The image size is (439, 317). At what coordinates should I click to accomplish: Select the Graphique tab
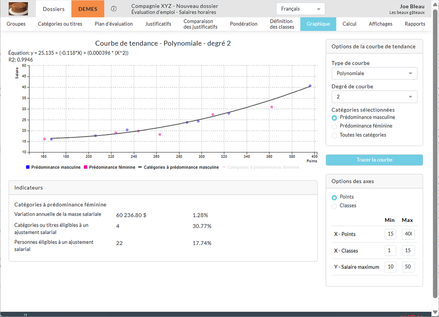(x=319, y=24)
